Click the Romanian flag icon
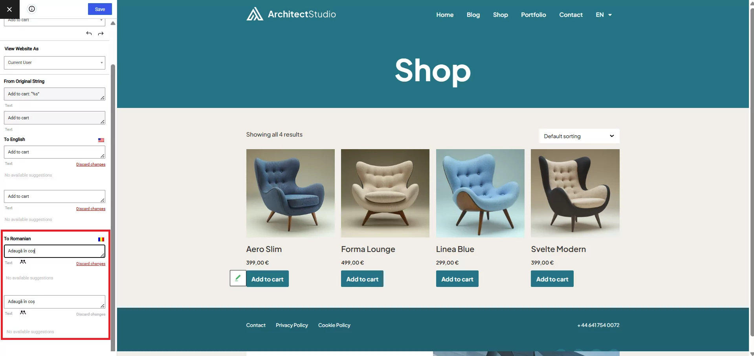The image size is (754, 356). tap(101, 239)
